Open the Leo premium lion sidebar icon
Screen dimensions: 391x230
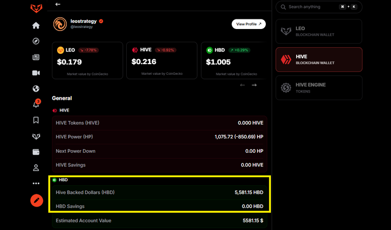click(x=36, y=136)
